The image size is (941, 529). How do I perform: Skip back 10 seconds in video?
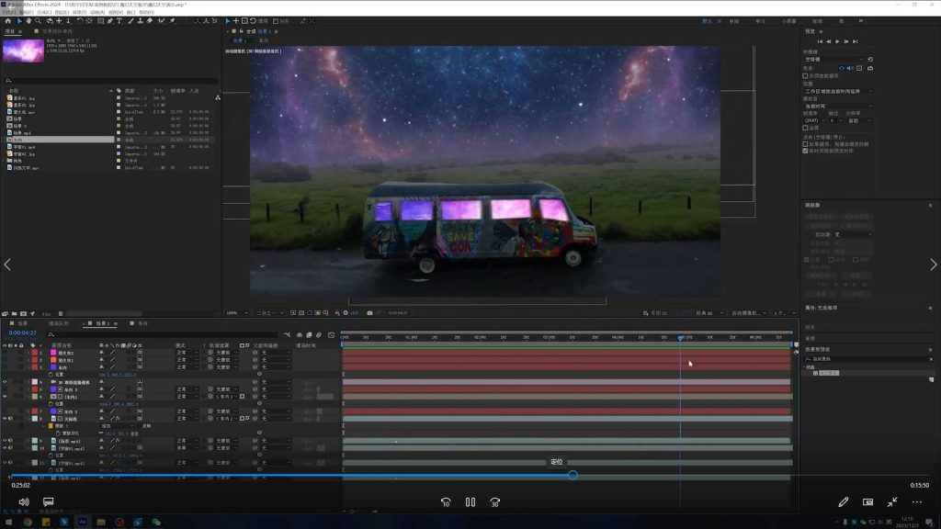pos(446,502)
